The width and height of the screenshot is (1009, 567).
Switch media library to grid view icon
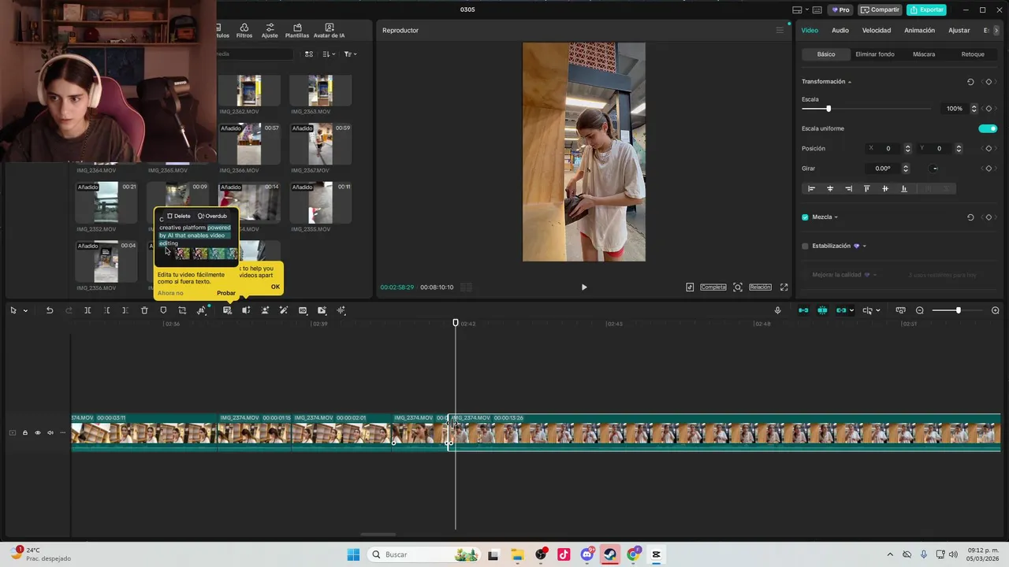pos(309,54)
